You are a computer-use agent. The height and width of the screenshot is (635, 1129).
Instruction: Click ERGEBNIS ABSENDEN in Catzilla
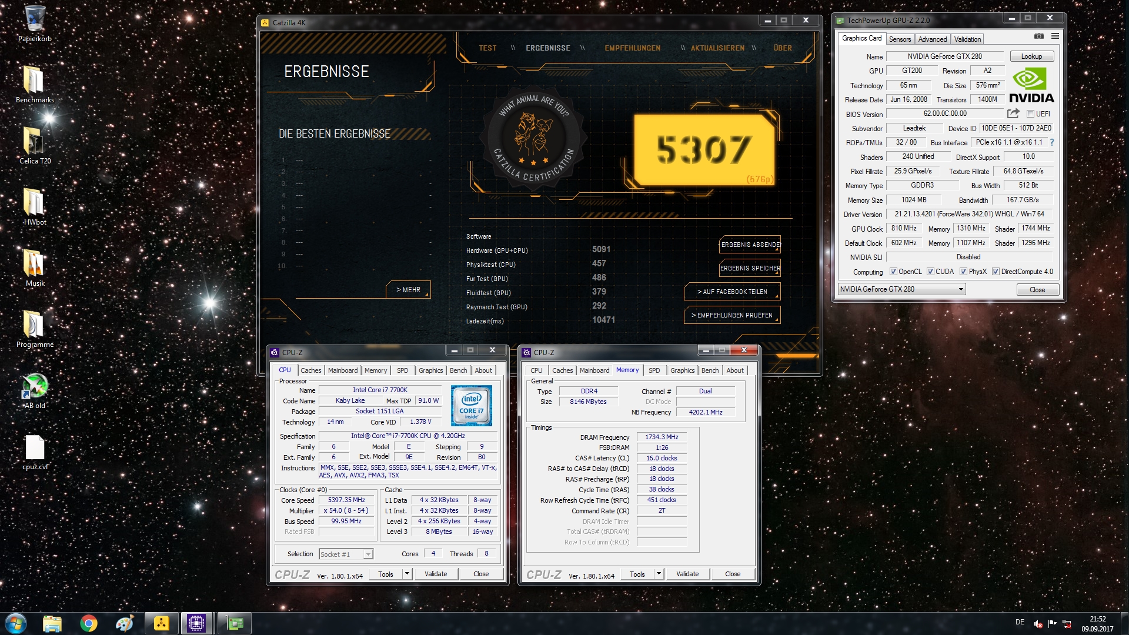click(750, 245)
